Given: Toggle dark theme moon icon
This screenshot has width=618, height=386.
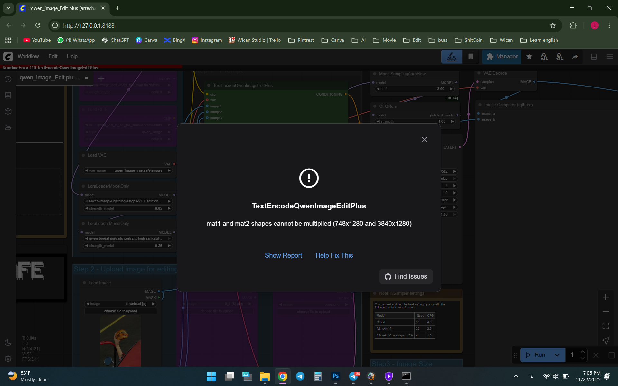Looking at the screenshot, I should pyautogui.click(x=8, y=343).
